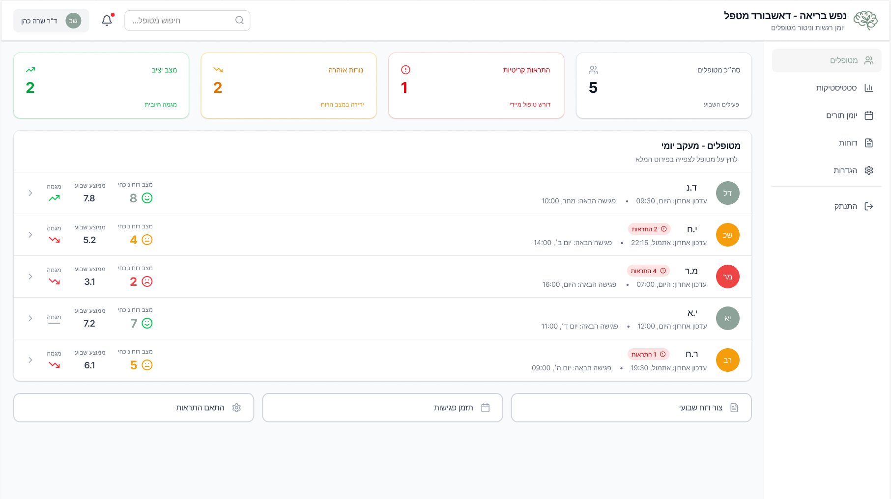Click the smiley mood icon for ד.נ
This screenshot has width=891, height=499.
tap(147, 198)
